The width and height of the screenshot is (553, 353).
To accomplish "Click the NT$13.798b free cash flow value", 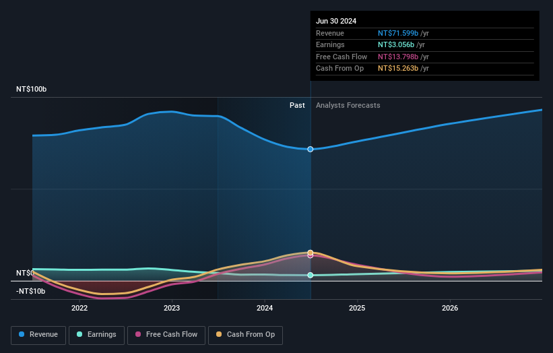I will (x=398, y=57).
